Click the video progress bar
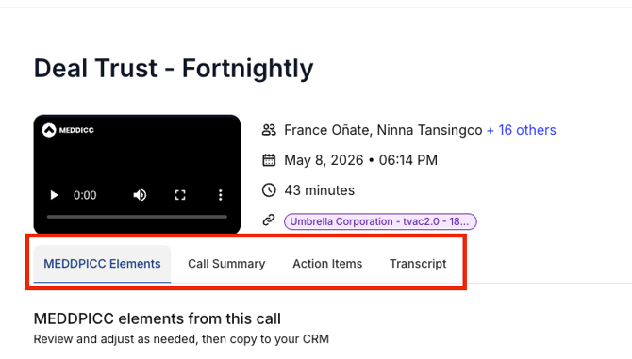This screenshot has width=632, height=359. 137,217
